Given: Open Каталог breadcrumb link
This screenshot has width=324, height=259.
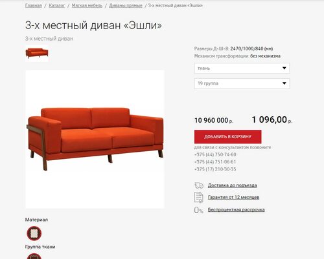Looking at the screenshot, I should point(57,6).
